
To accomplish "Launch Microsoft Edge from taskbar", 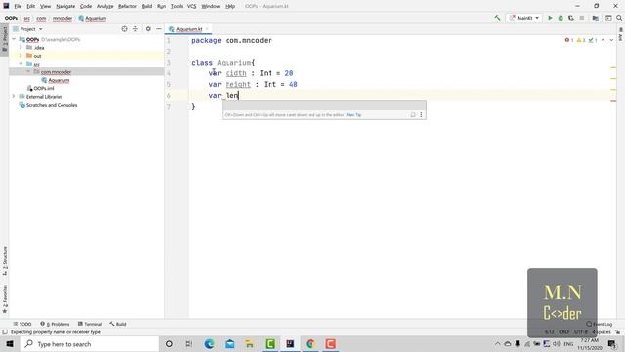I will (x=209, y=343).
